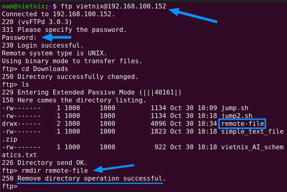Select the highlighted remote-file directory name
The height and width of the screenshot is (192, 287).
(x=242, y=124)
